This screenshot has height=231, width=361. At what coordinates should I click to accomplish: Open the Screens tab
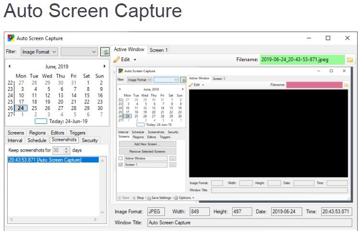(16, 132)
